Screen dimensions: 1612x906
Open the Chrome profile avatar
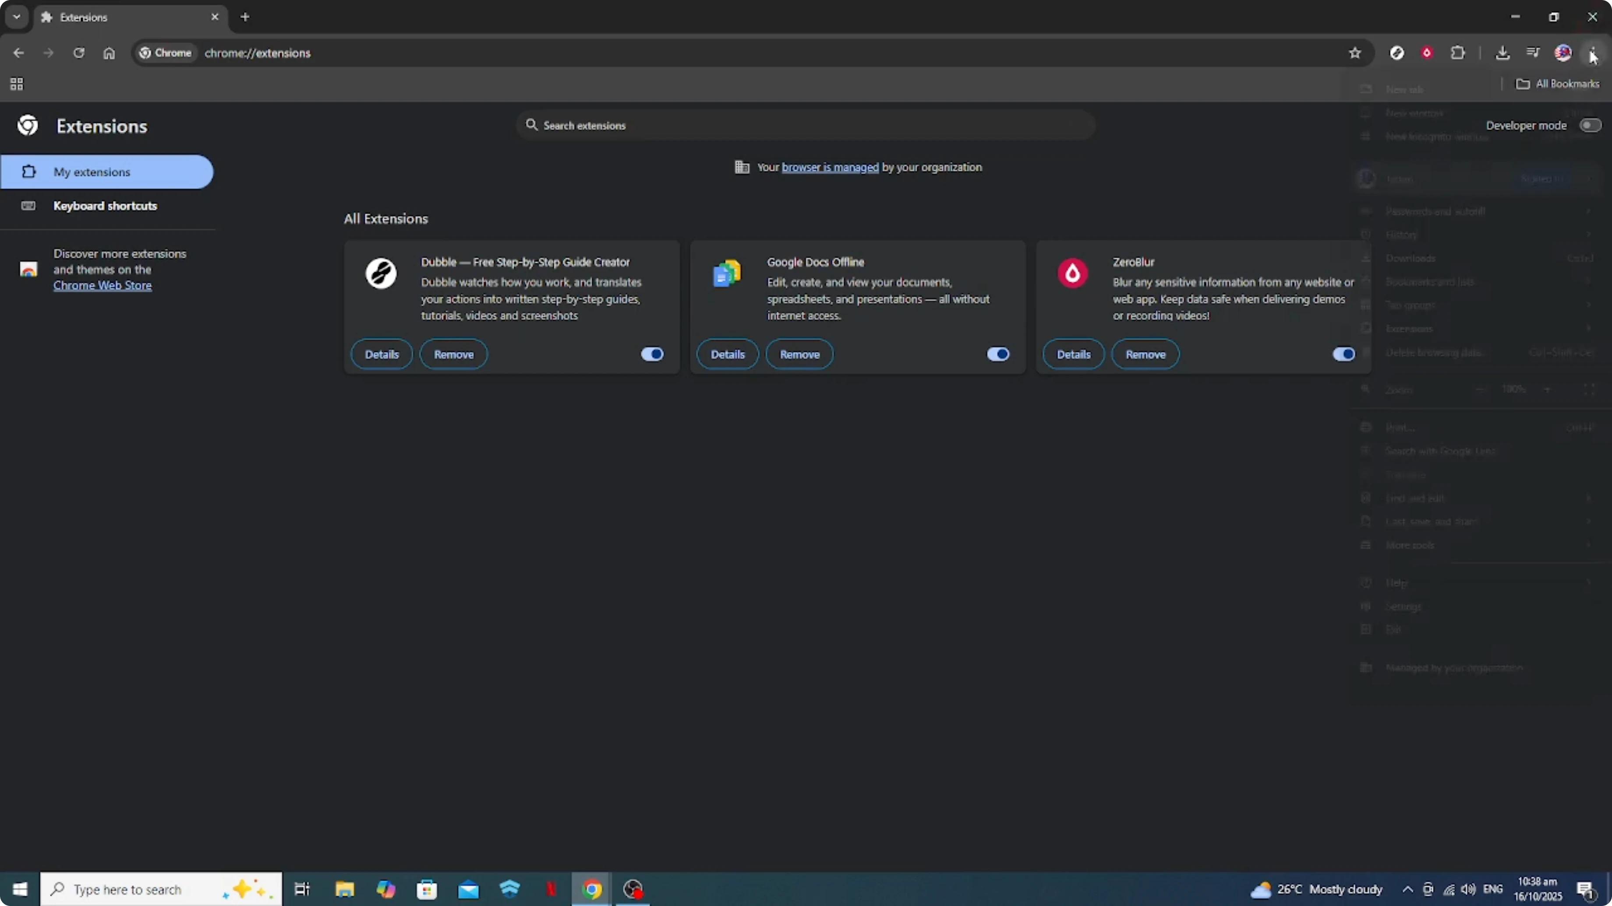click(1563, 53)
